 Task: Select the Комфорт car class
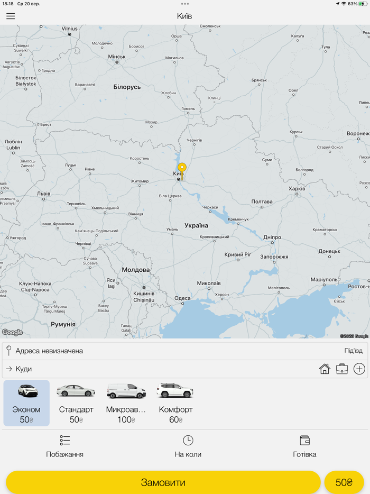[175, 403]
